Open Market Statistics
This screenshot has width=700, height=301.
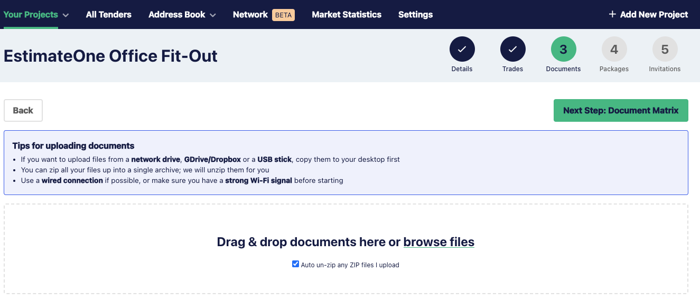click(x=347, y=15)
